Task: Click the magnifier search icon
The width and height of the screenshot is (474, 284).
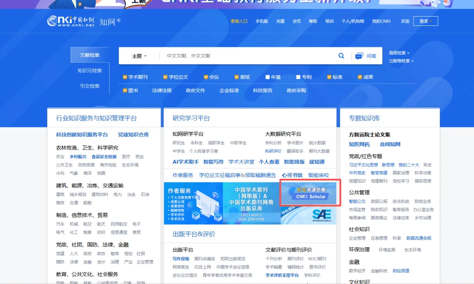Action: click(341, 56)
